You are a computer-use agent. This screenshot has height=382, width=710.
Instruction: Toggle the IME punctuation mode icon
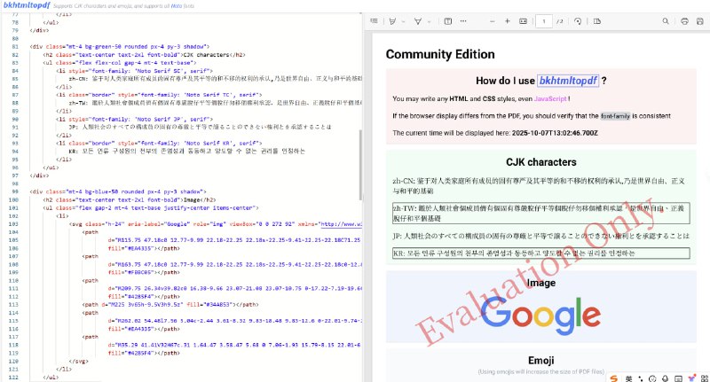[640, 378]
